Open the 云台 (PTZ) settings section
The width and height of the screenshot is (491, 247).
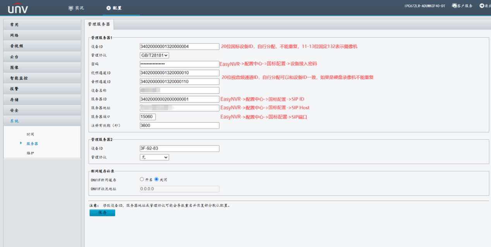point(23,57)
